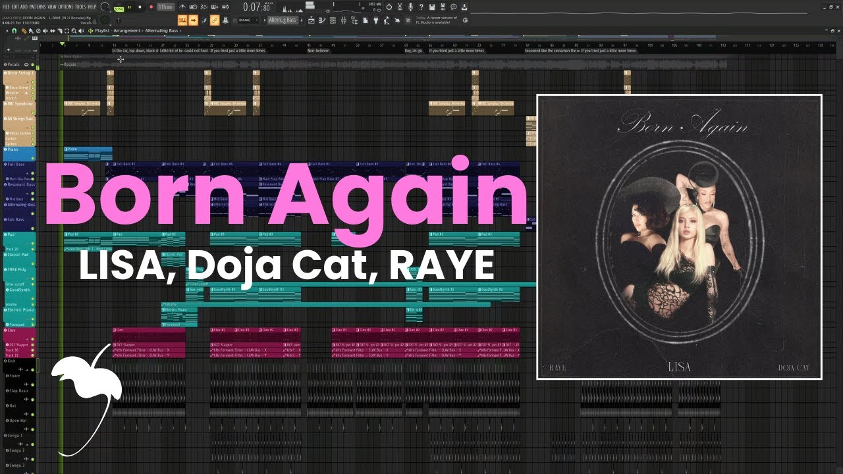The image size is (843, 474).
Task: Click the download arrow icon
Action: click(464, 7)
